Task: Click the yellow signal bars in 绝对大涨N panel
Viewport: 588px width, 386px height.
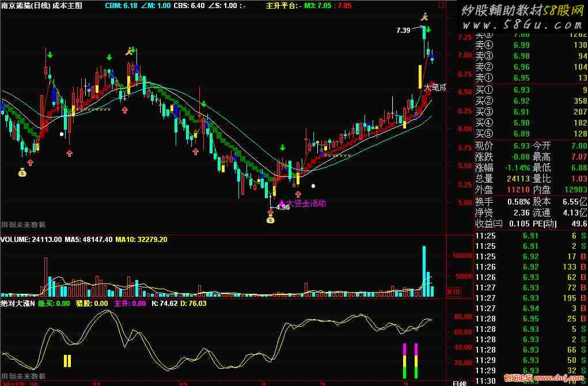Action: (67, 361)
